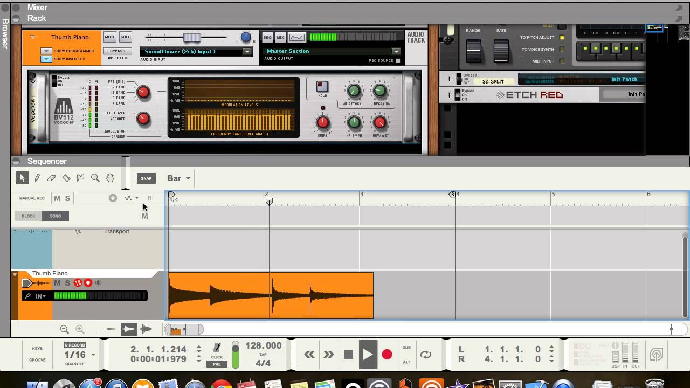Switch to Song view
Screen dimensions: 690x388
pos(56,216)
